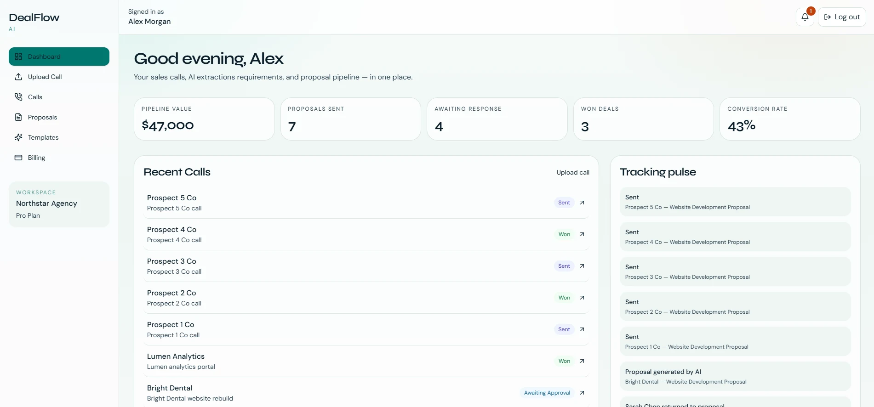Image resolution: width=874 pixels, height=407 pixels.
Task: Open arrow icon for Lumen Analytics call
Action: (x=582, y=361)
